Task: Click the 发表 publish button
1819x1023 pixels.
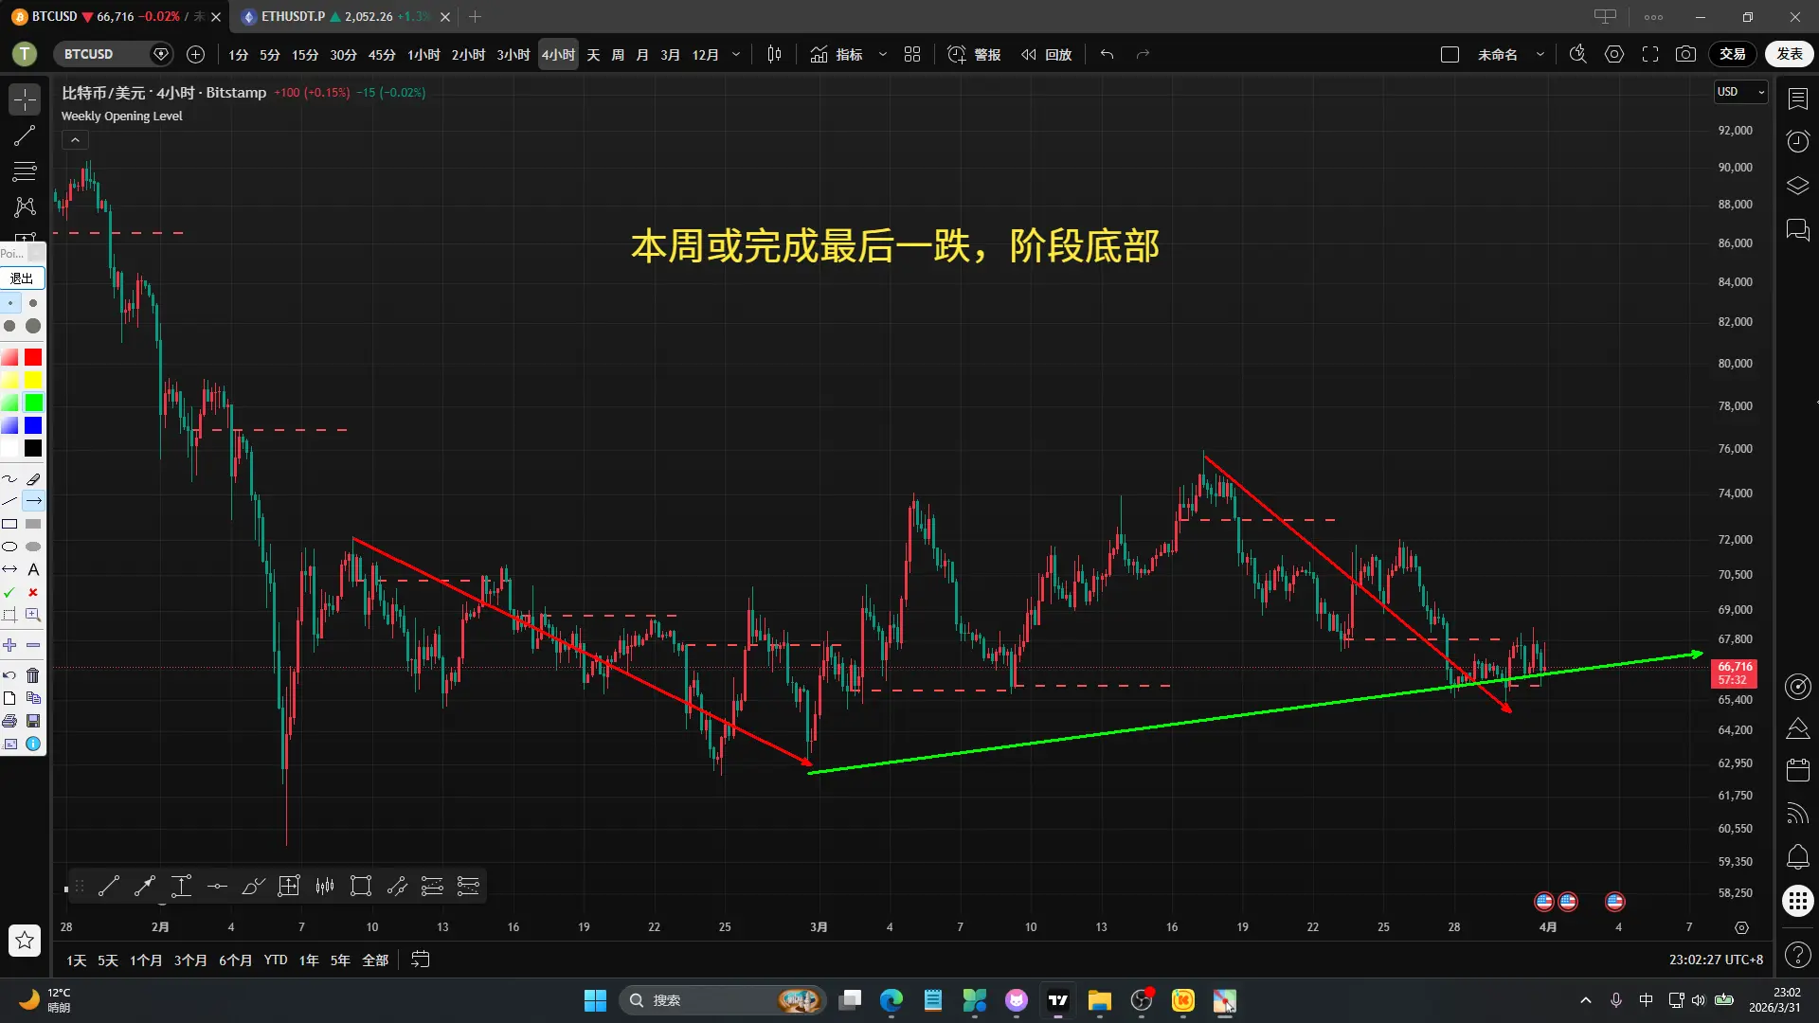Action: (1789, 54)
